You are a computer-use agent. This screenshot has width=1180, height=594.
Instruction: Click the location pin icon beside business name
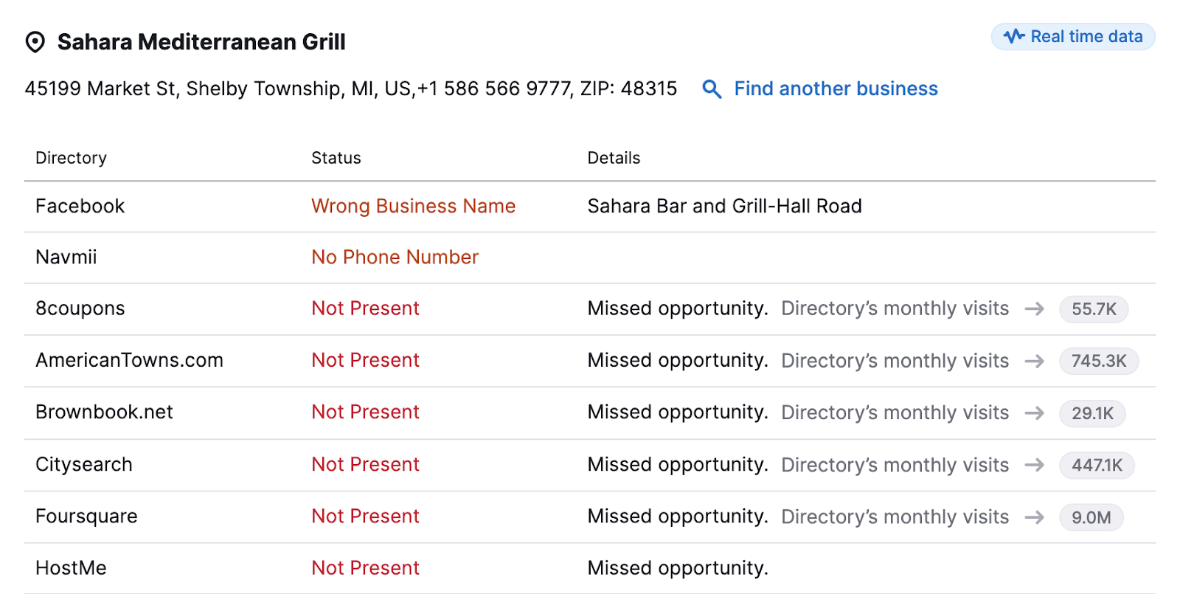click(35, 42)
